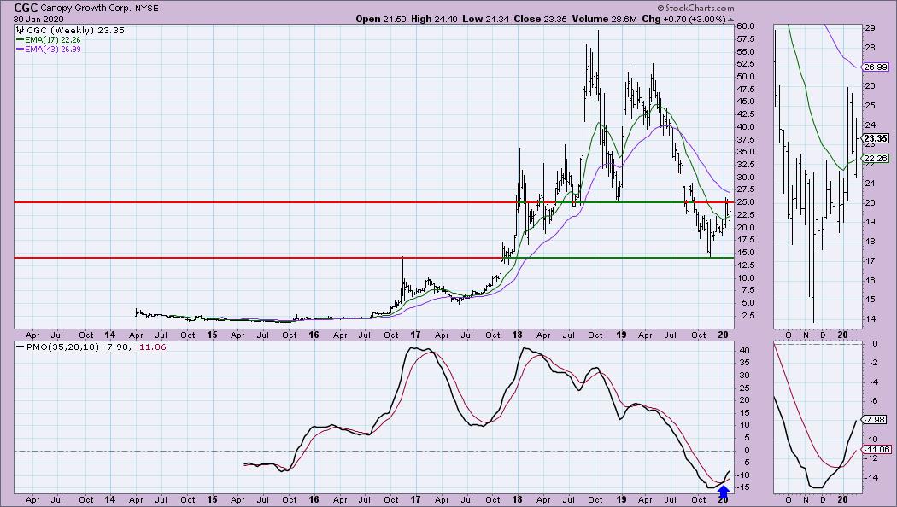Click the 37.5 price axis label

pos(746,140)
